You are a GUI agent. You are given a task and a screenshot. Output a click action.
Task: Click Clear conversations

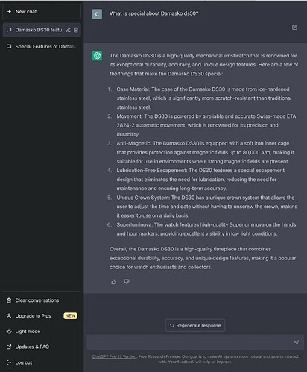coord(33,300)
